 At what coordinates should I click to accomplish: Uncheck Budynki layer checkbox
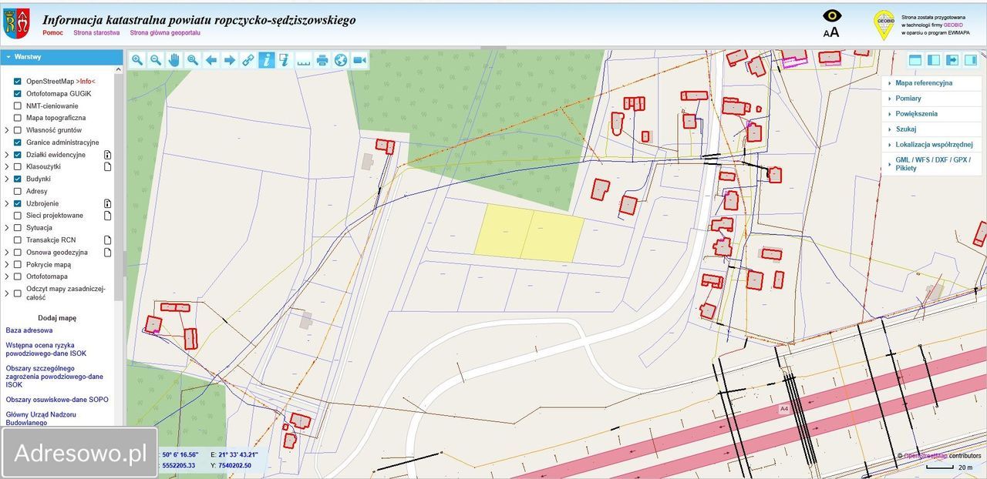point(18,179)
